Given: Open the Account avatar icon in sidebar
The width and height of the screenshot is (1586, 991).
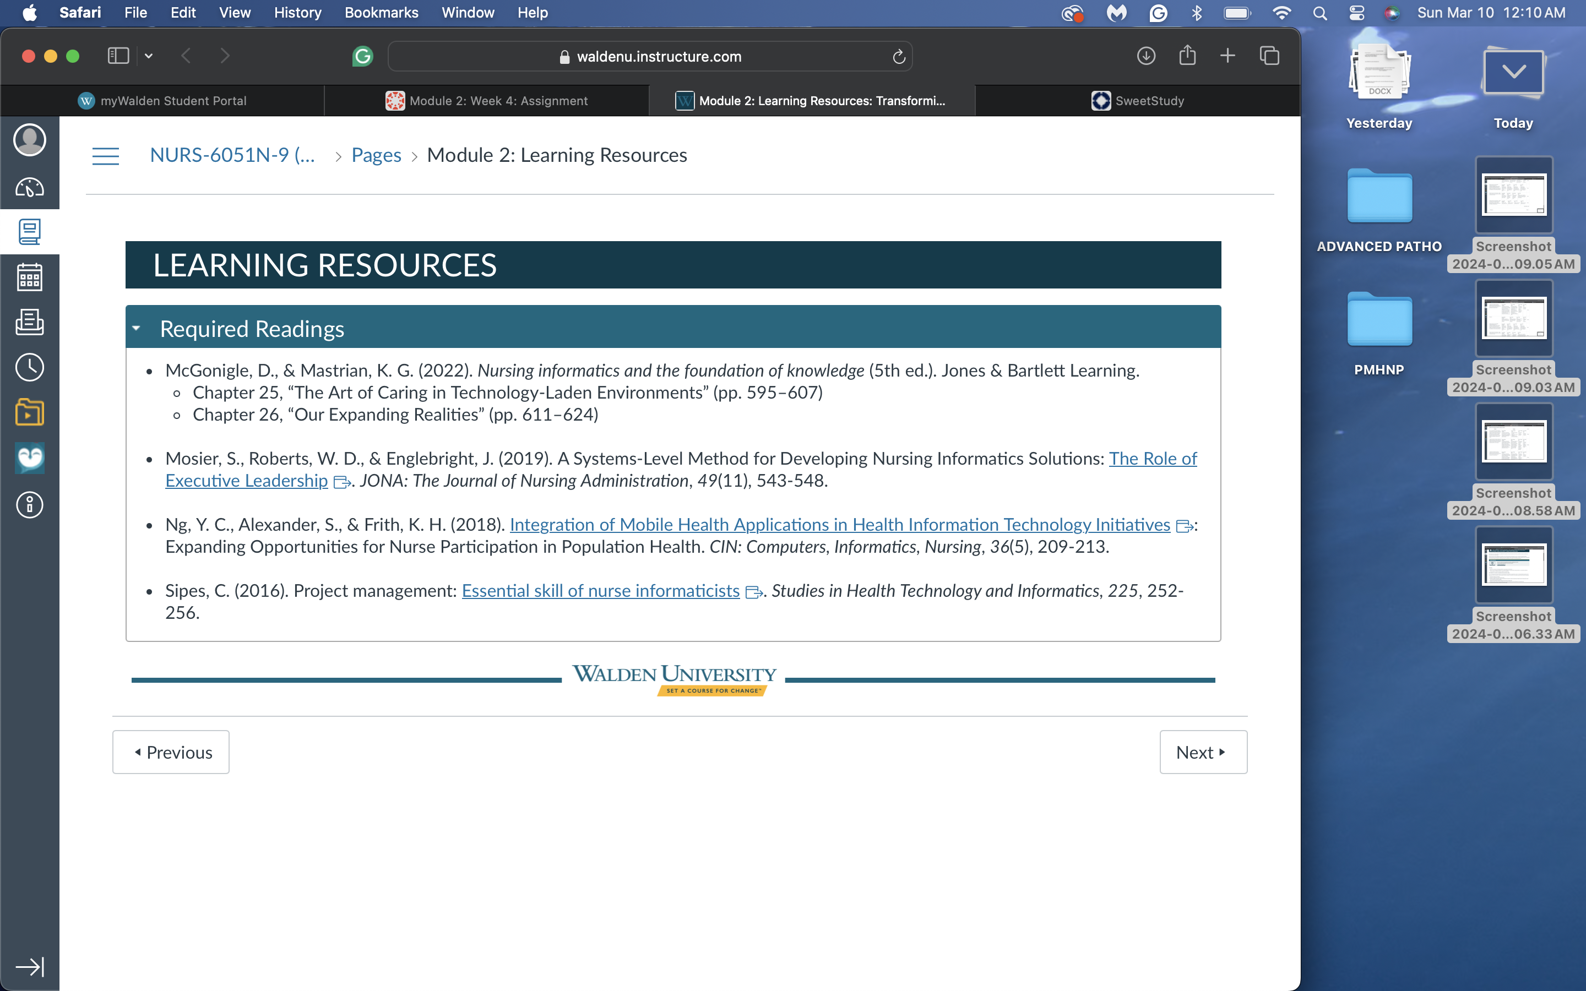Looking at the screenshot, I should click(x=30, y=140).
